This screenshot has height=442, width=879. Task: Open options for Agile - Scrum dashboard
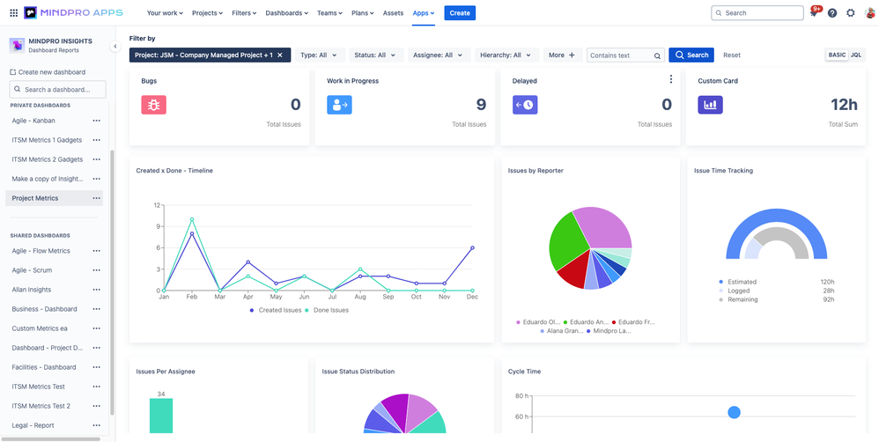96,270
